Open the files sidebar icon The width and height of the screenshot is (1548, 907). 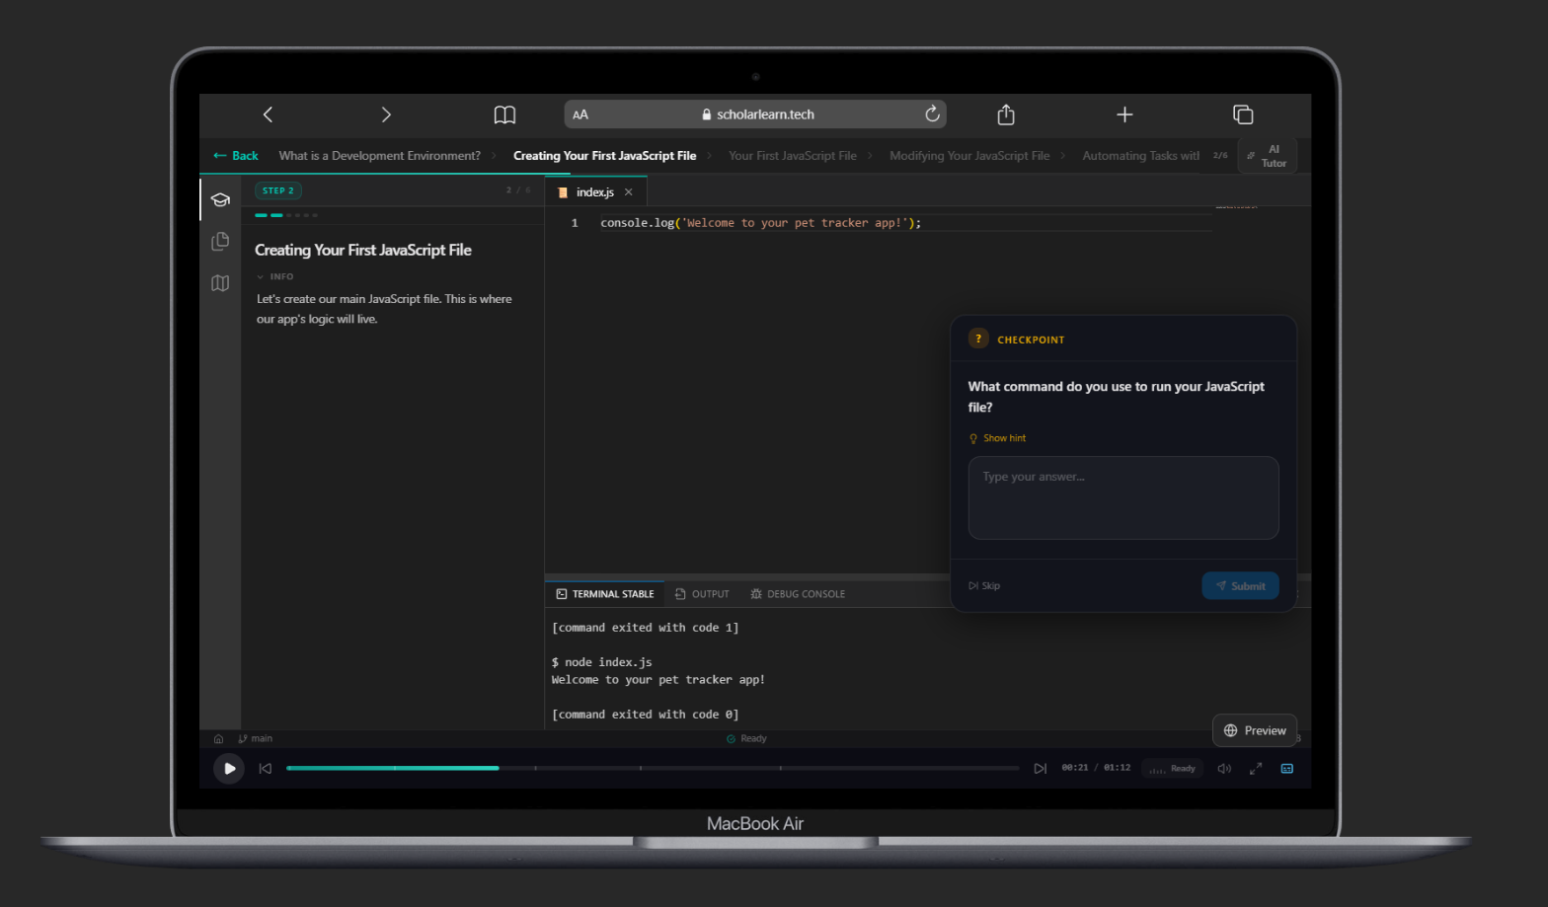click(220, 241)
